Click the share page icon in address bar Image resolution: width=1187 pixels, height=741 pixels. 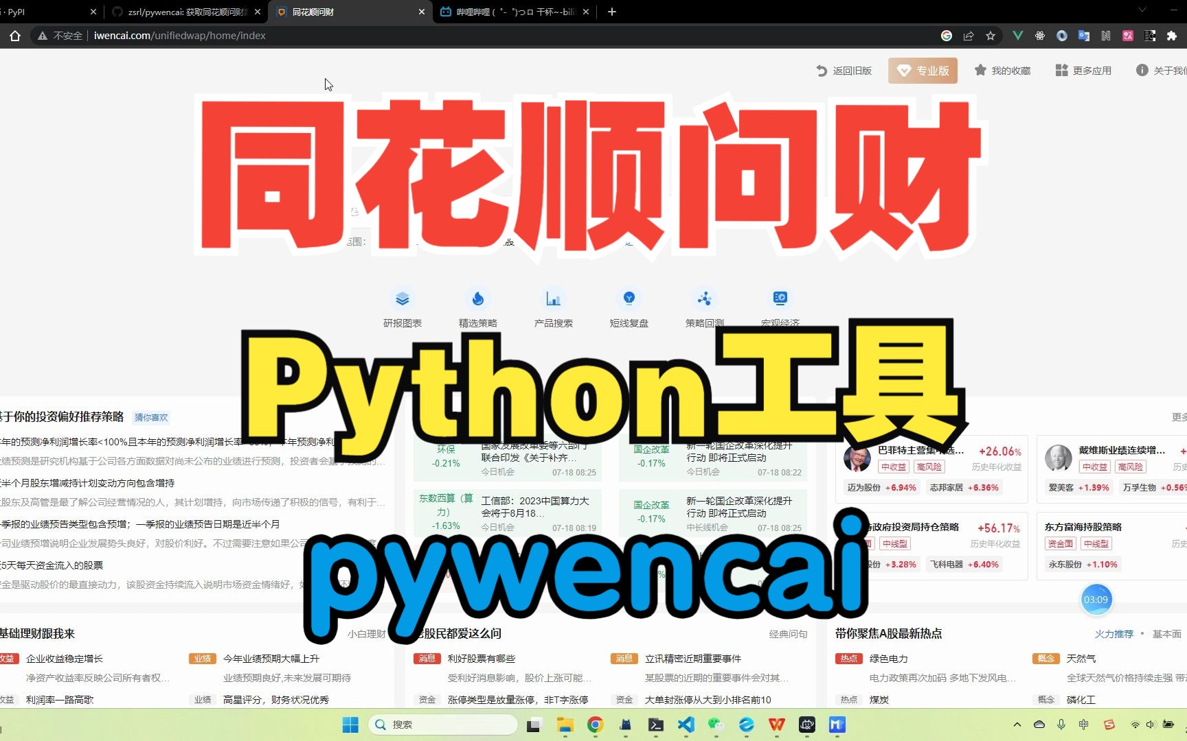coord(969,36)
